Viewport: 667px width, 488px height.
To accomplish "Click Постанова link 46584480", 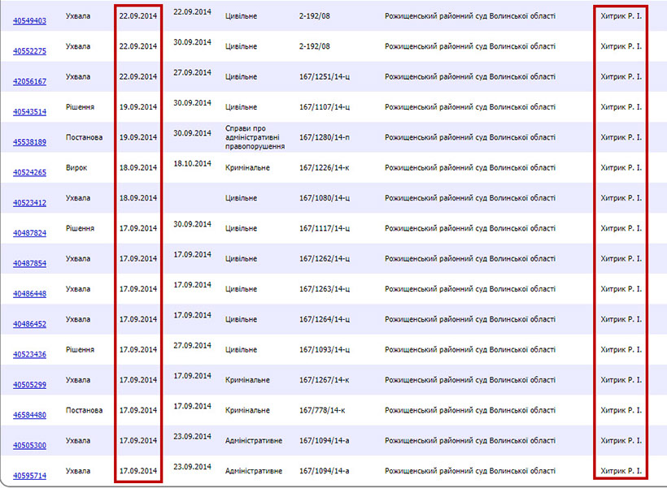I will [29, 415].
